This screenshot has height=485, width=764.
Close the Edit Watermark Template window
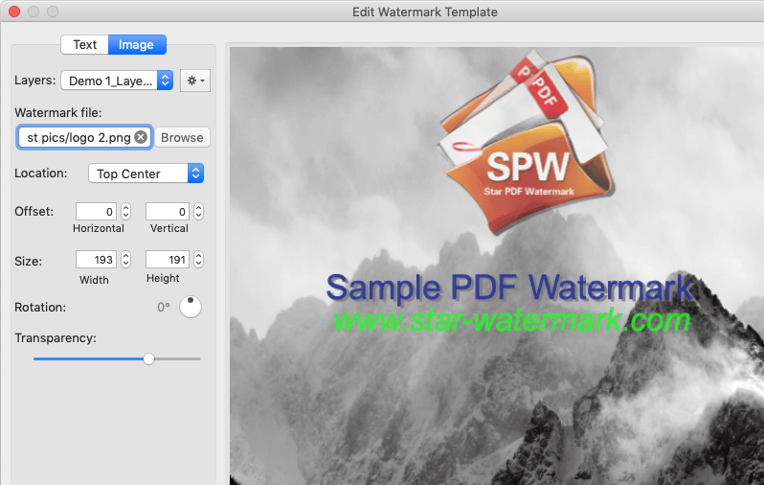(14, 12)
